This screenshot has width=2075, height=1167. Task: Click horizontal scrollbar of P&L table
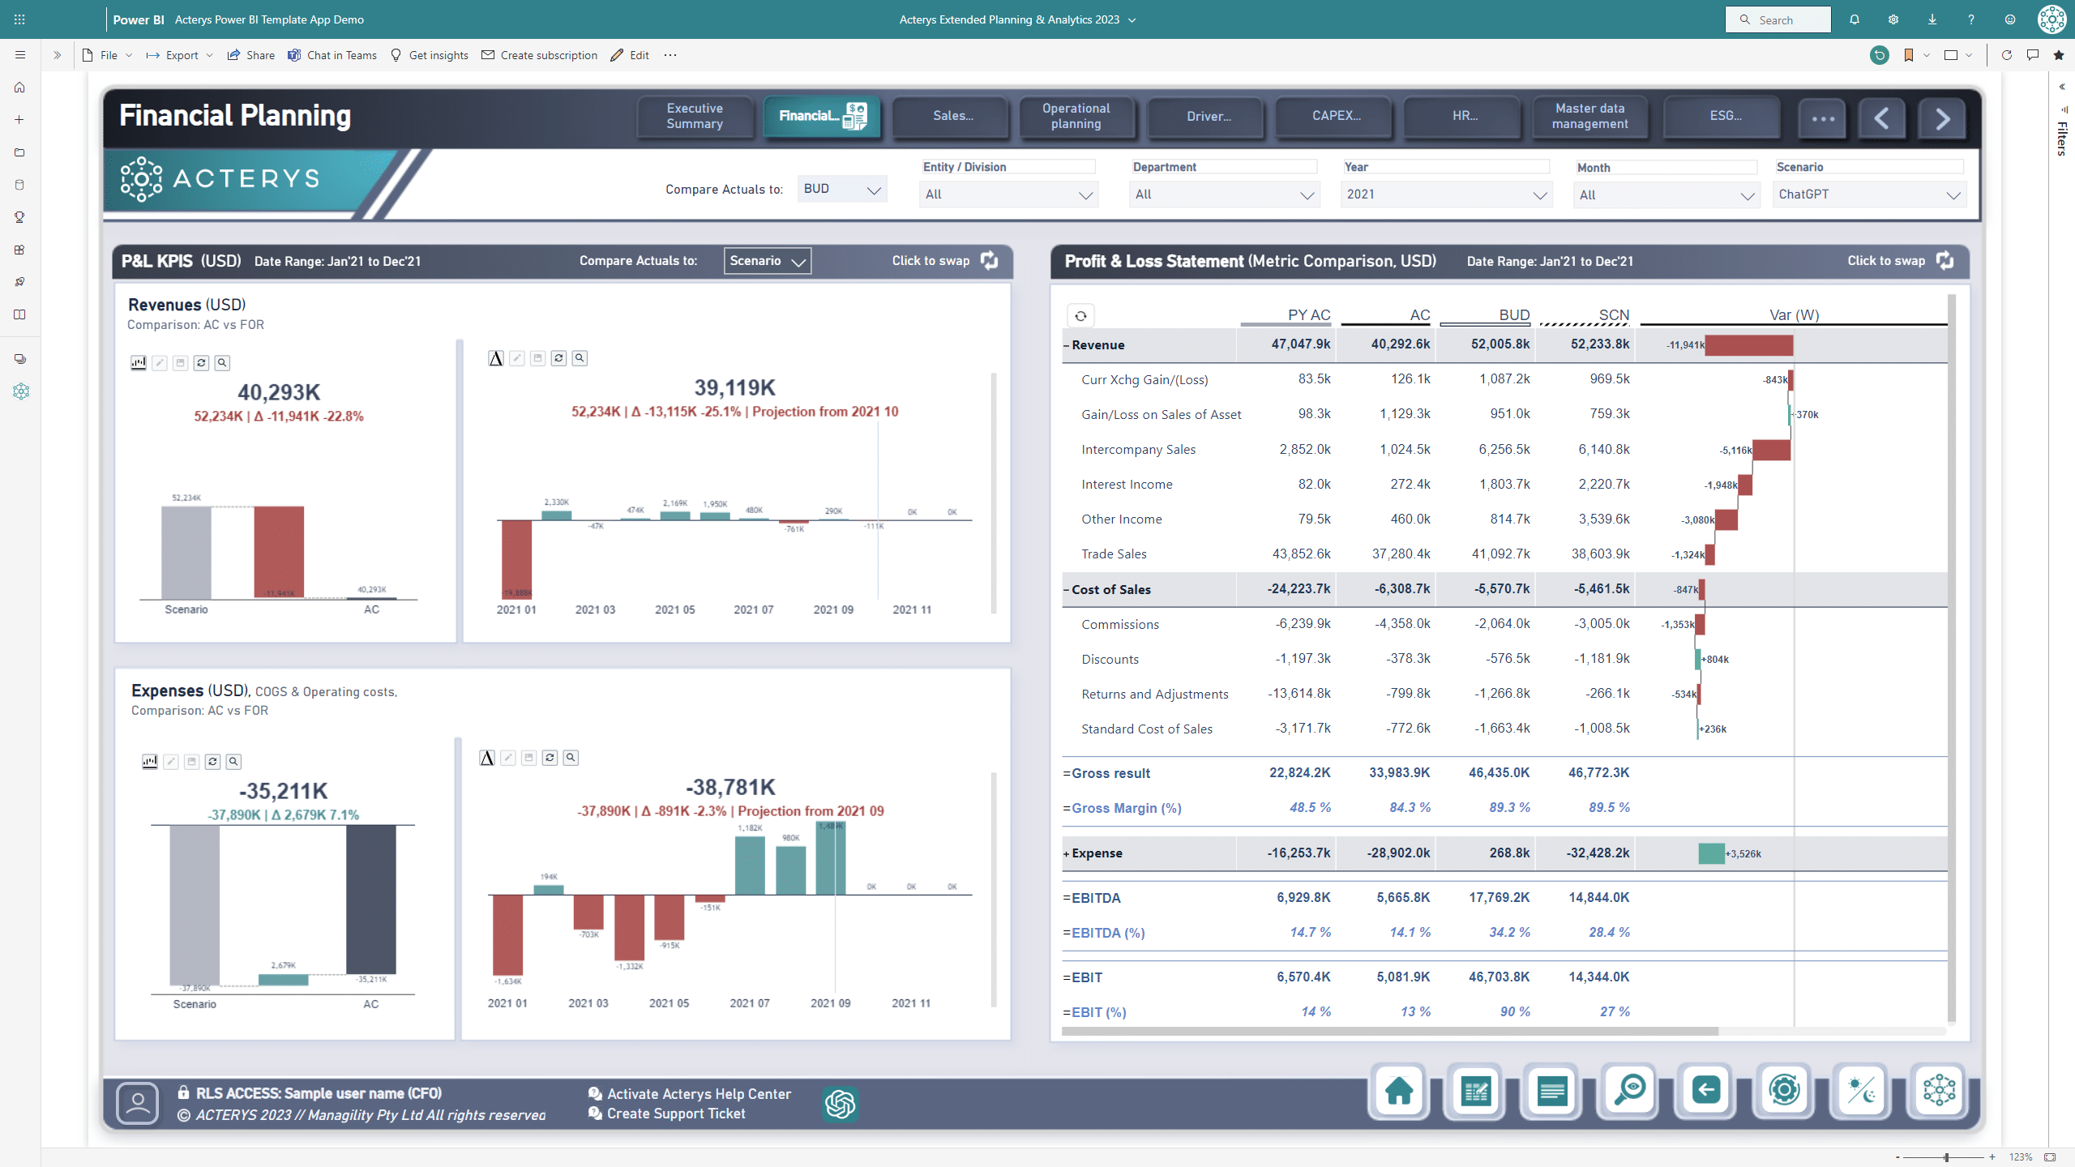1389,1032
